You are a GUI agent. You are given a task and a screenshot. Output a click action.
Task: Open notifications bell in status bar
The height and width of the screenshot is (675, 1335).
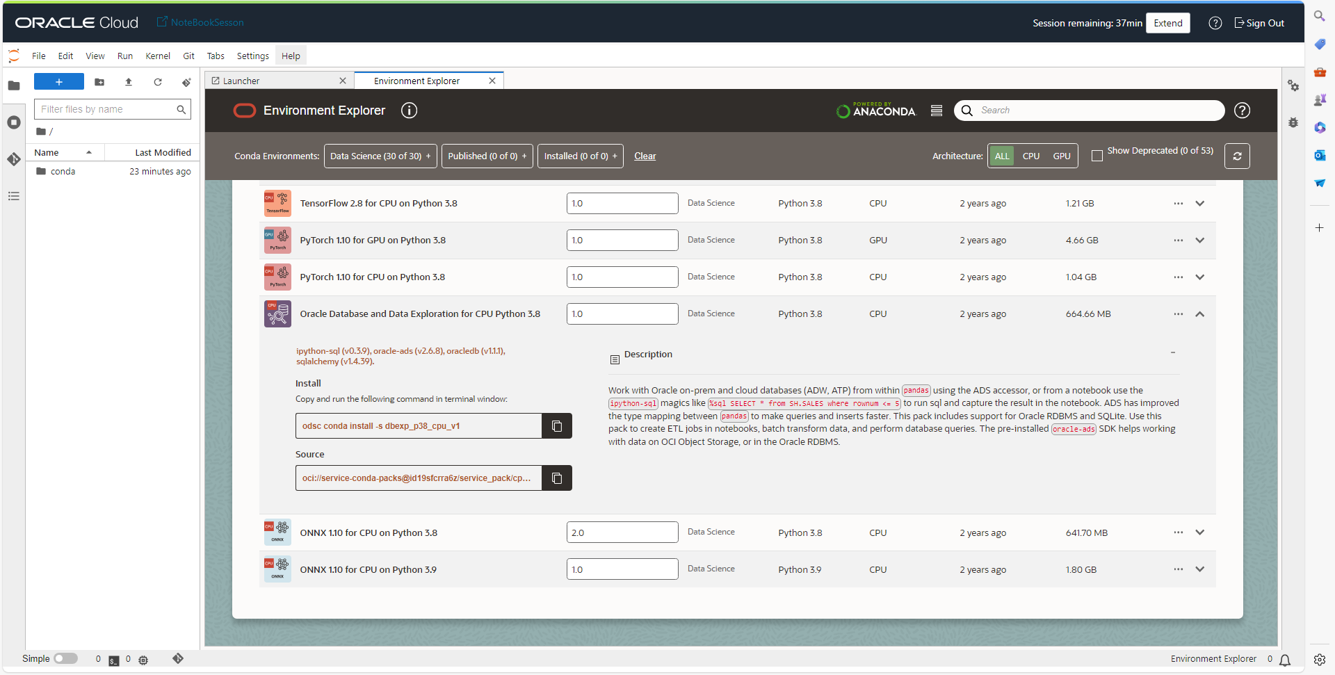click(1285, 660)
